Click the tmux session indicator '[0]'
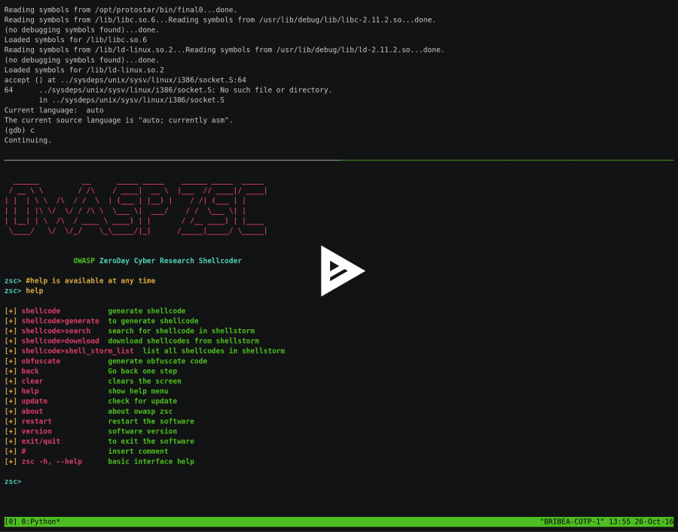 click(11, 521)
